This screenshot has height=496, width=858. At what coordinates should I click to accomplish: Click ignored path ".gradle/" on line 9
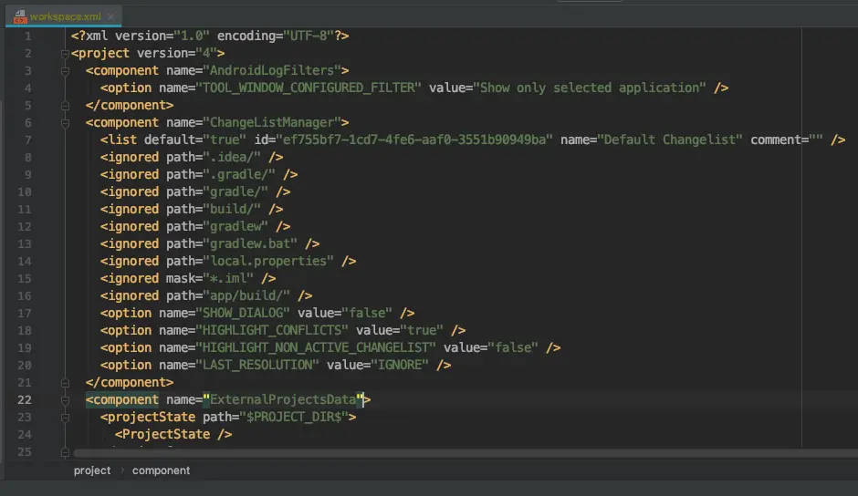[239, 174]
